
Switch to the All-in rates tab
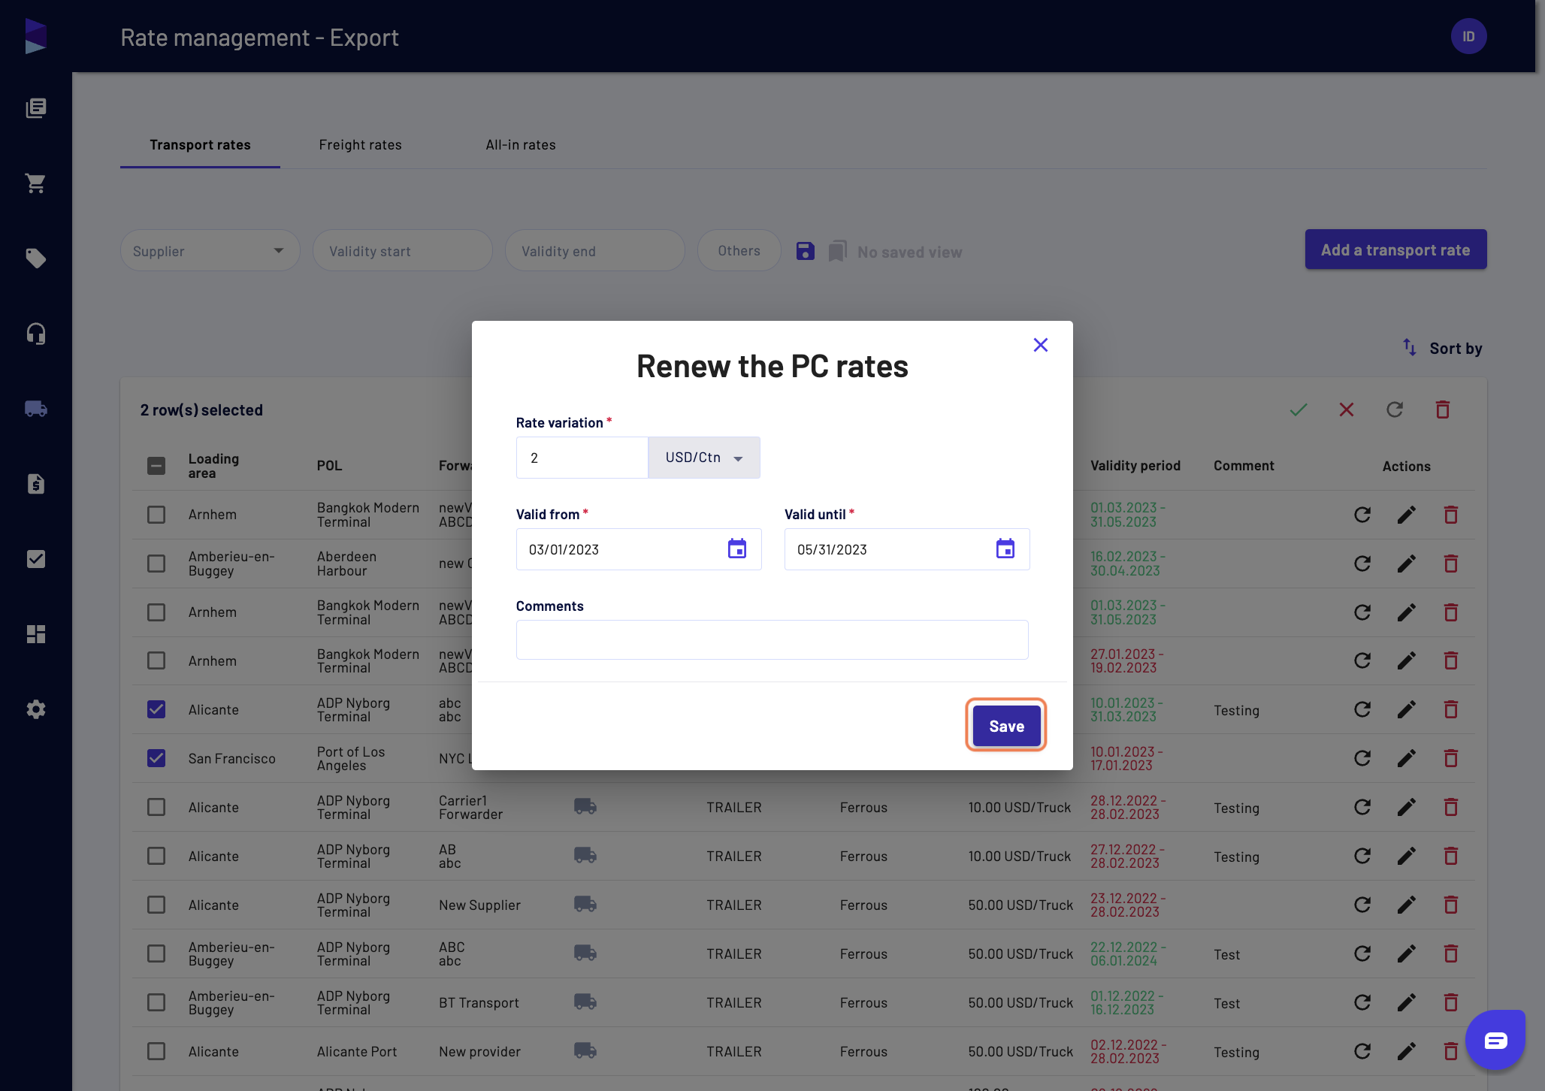tap(521, 145)
